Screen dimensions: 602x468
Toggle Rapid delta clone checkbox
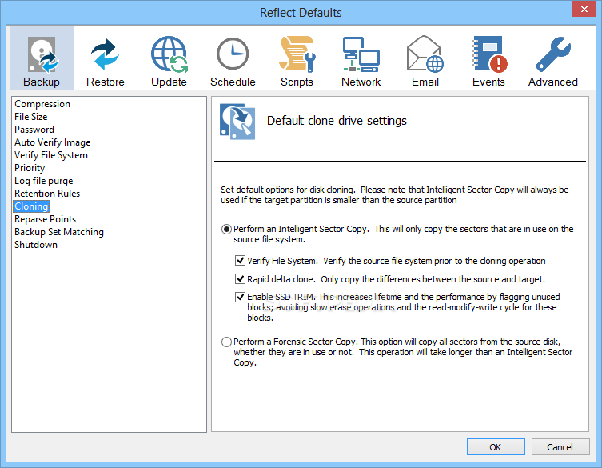(240, 278)
